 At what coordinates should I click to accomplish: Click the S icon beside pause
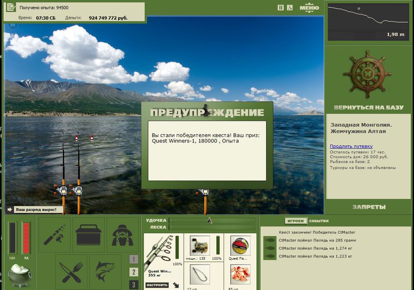point(290,8)
